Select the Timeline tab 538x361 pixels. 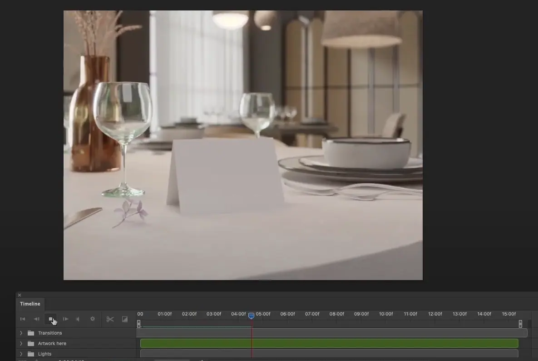point(30,304)
